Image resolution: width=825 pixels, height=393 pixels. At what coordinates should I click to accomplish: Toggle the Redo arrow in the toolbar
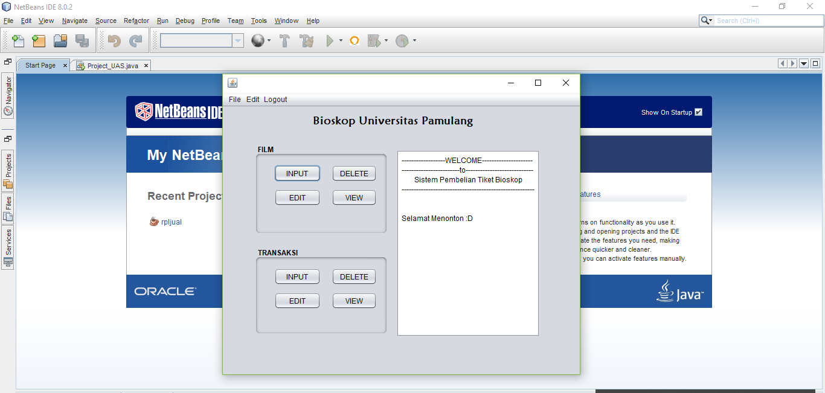[x=134, y=40]
